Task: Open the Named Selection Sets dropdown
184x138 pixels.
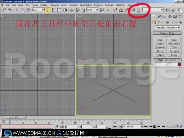Action: (153, 10)
